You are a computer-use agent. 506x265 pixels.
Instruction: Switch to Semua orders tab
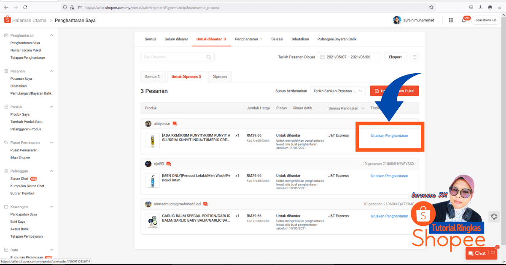(x=151, y=39)
